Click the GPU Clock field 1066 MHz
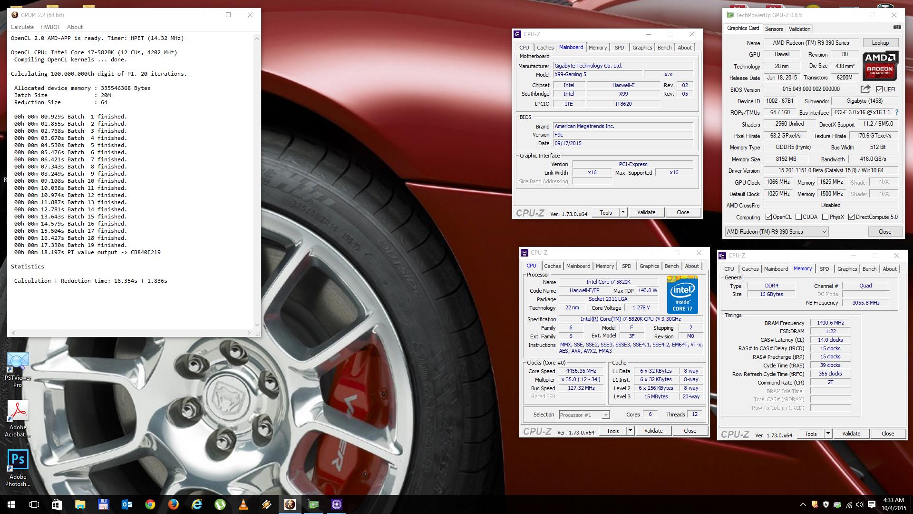This screenshot has width=913, height=514. click(x=778, y=182)
